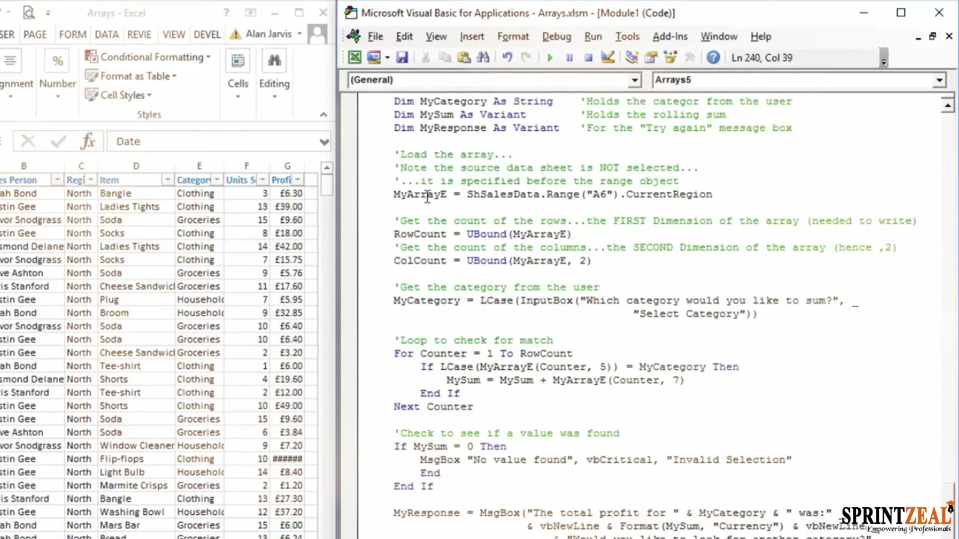This screenshot has width=959, height=539.
Task: Open the Insert UserForm dropdown arrow
Action: [387, 58]
